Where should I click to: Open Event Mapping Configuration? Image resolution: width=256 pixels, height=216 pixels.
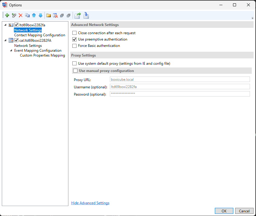pos(38,51)
